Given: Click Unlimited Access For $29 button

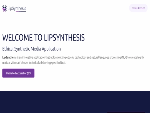Looking at the screenshot, I should tap(18, 73).
